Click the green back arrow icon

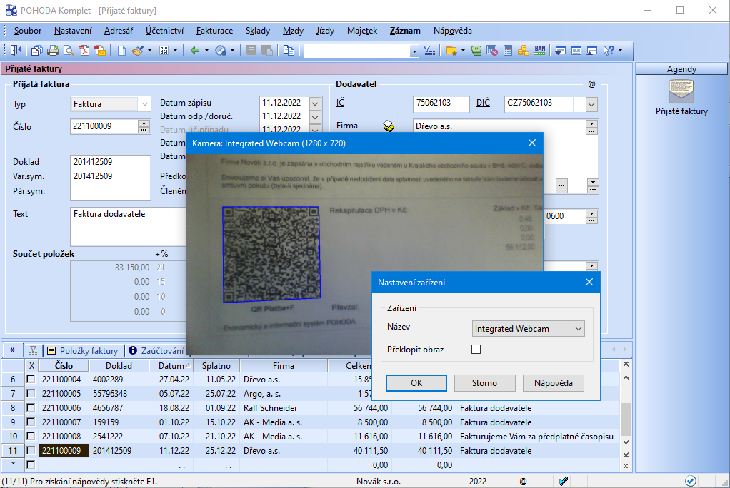click(x=194, y=51)
